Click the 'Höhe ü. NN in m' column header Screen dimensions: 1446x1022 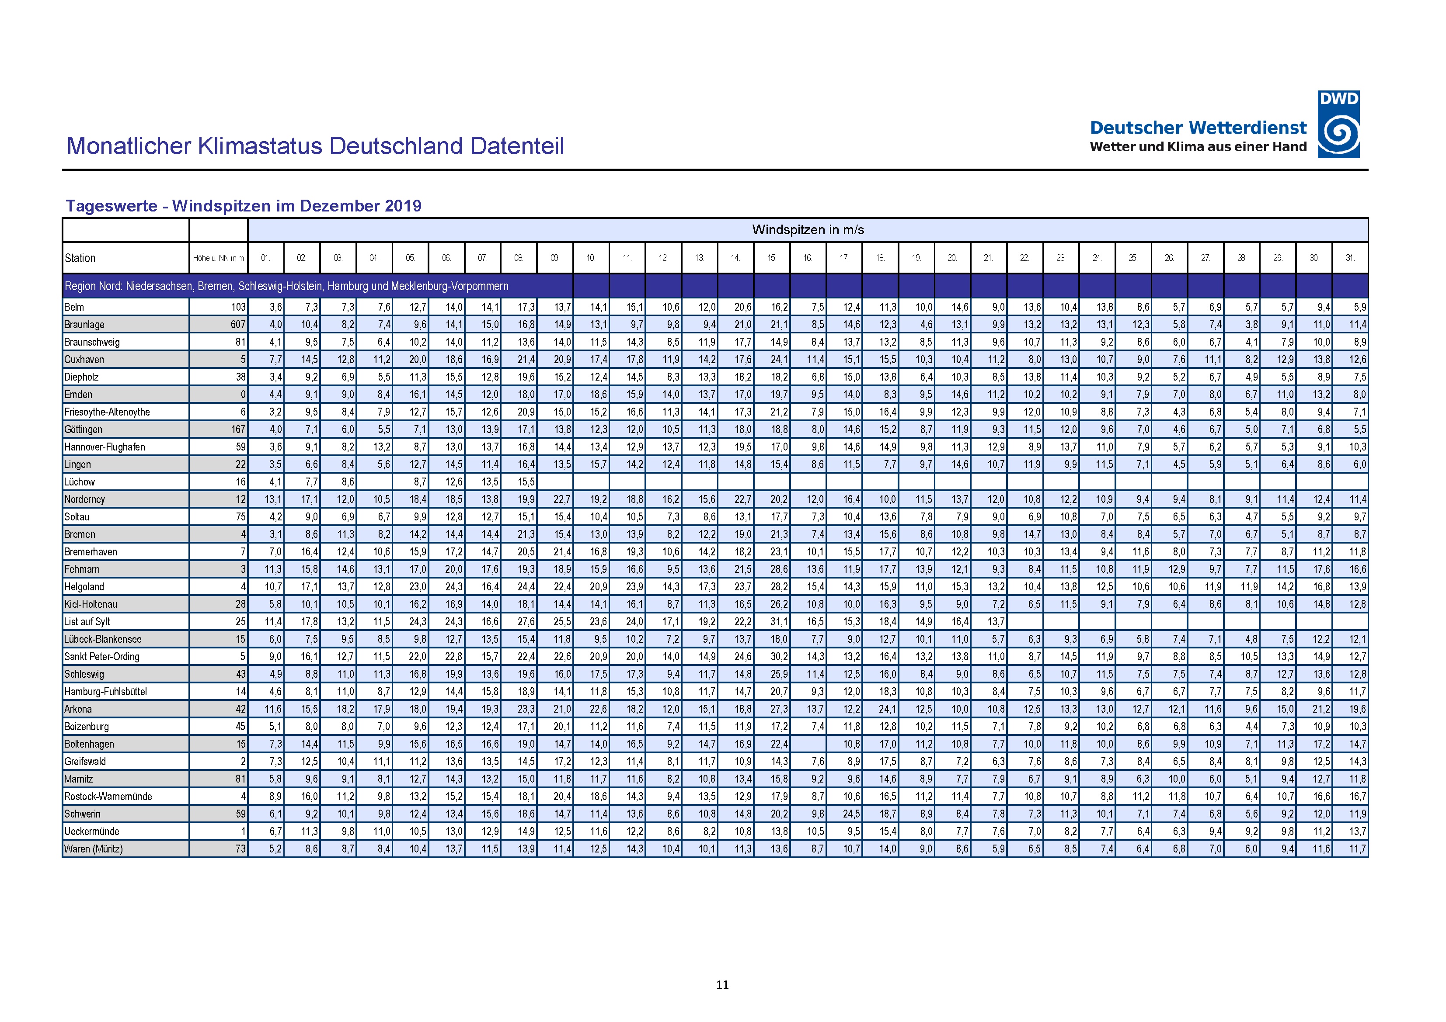click(x=218, y=258)
